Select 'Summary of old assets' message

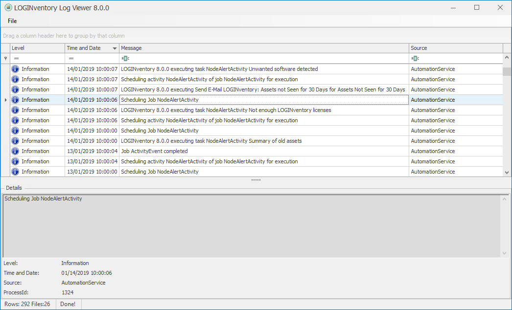tap(264, 141)
